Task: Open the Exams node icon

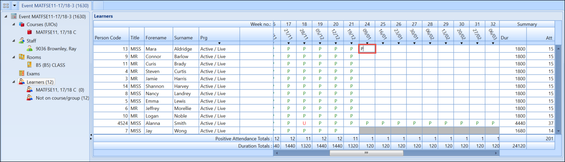Action: pyautogui.click(x=22, y=74)
